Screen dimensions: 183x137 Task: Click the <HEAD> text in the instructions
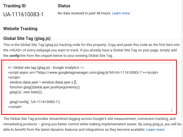coord(15,50)
